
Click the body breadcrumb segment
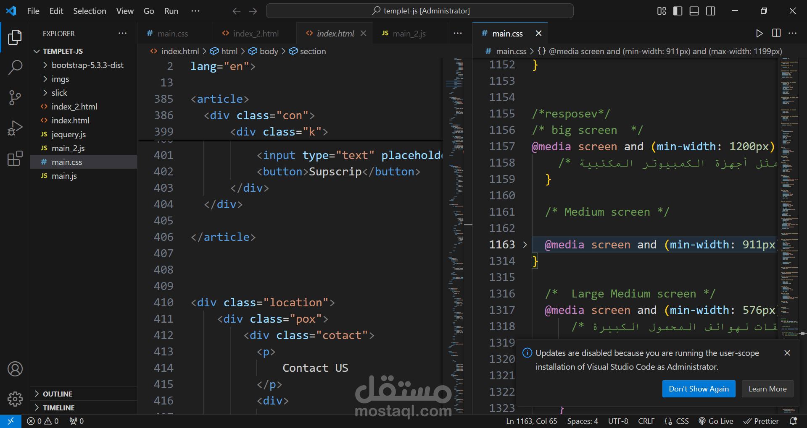pos(264,51)
